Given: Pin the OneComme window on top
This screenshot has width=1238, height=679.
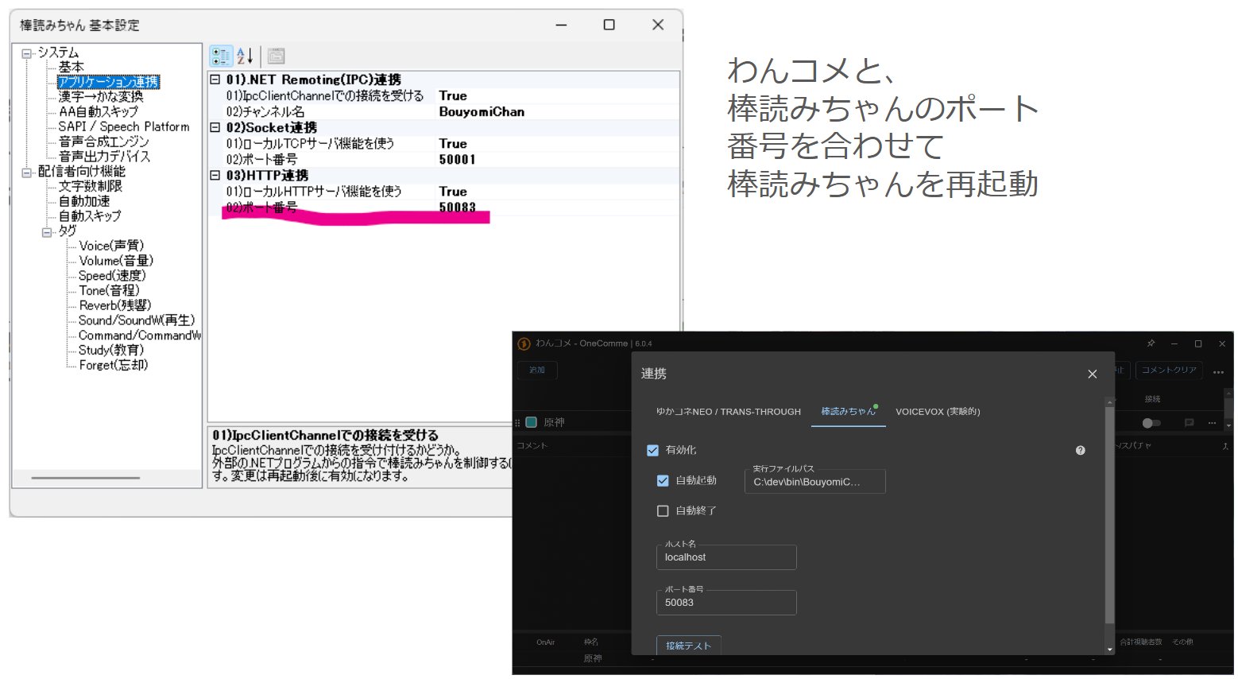Looking at the screenshot, I should tap(1151, 343).
